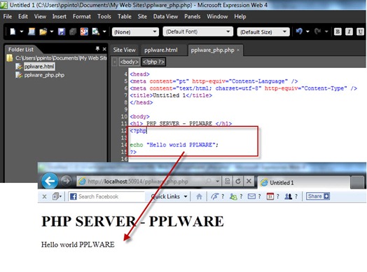The image size is (367, 272).
Task: Open the (Default Font) dropdown
Action: [198, 32]
